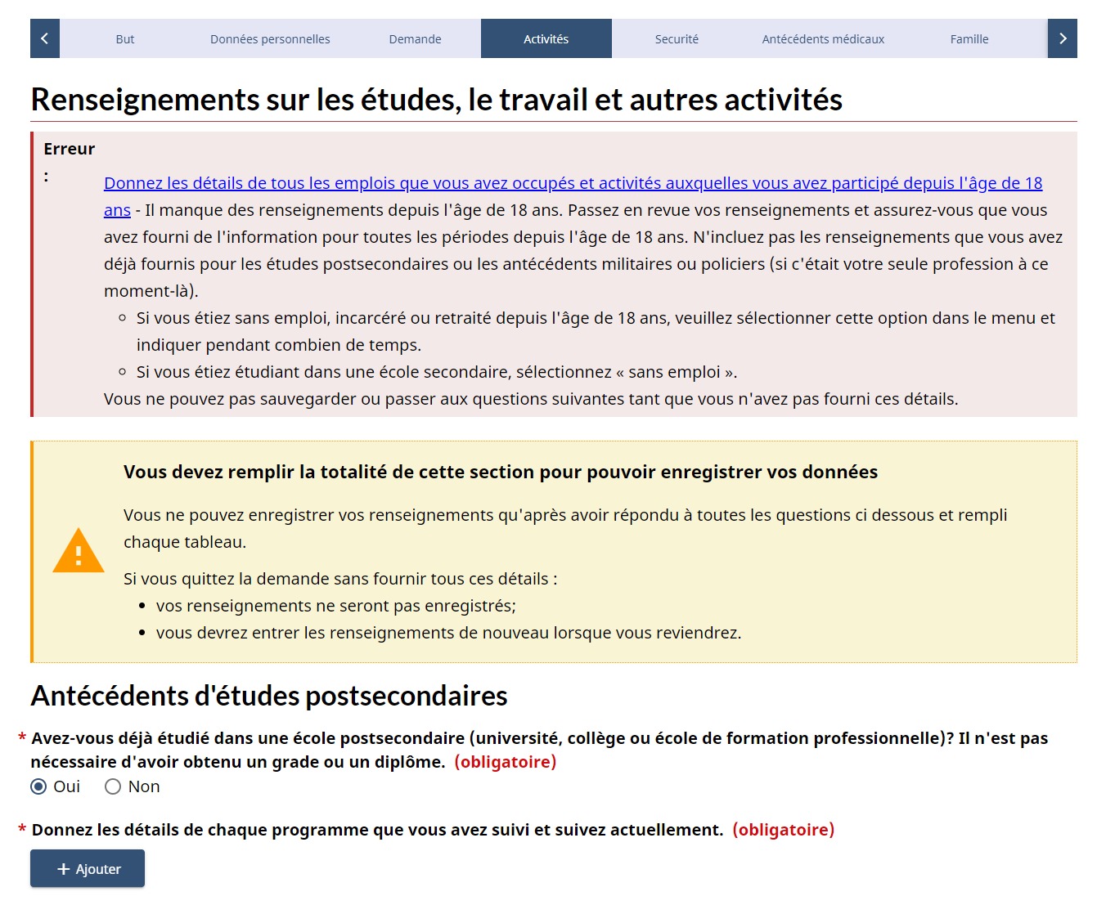Choose the Non radio option
Viewport: 1106px width, 905px height.
pyautogui.click(x=113, y=786)
